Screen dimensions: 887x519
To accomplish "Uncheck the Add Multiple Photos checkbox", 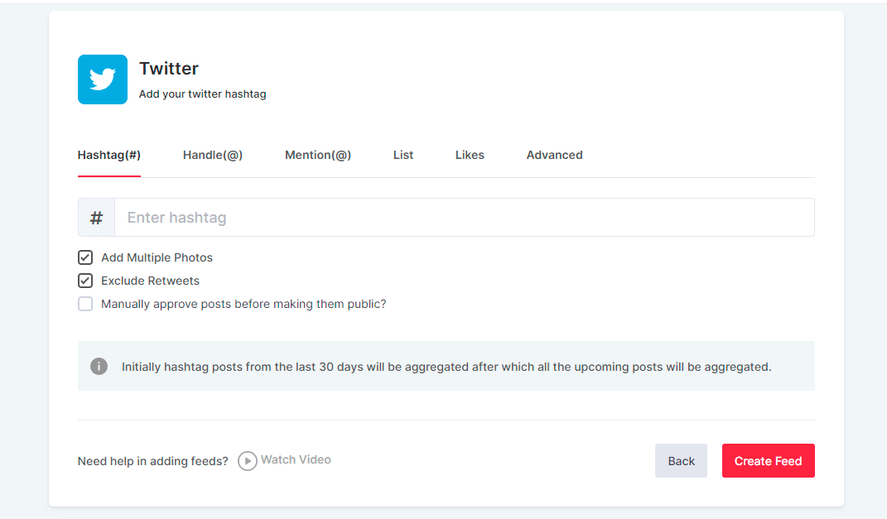I will [x=85, y=257].
